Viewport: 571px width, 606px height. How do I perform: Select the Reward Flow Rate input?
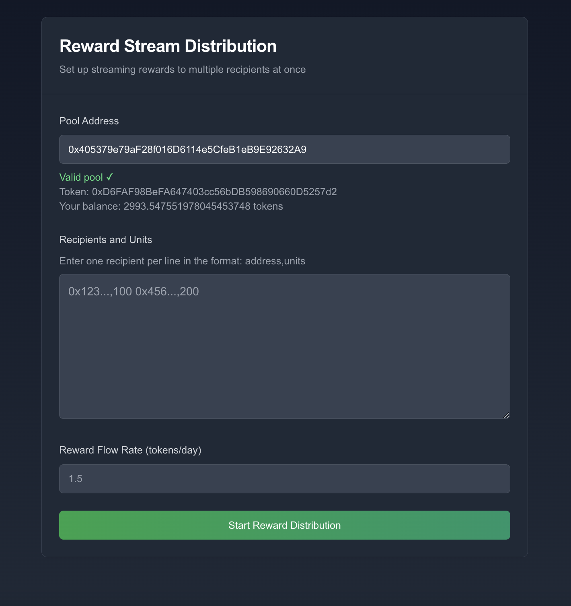coord(284,478)
